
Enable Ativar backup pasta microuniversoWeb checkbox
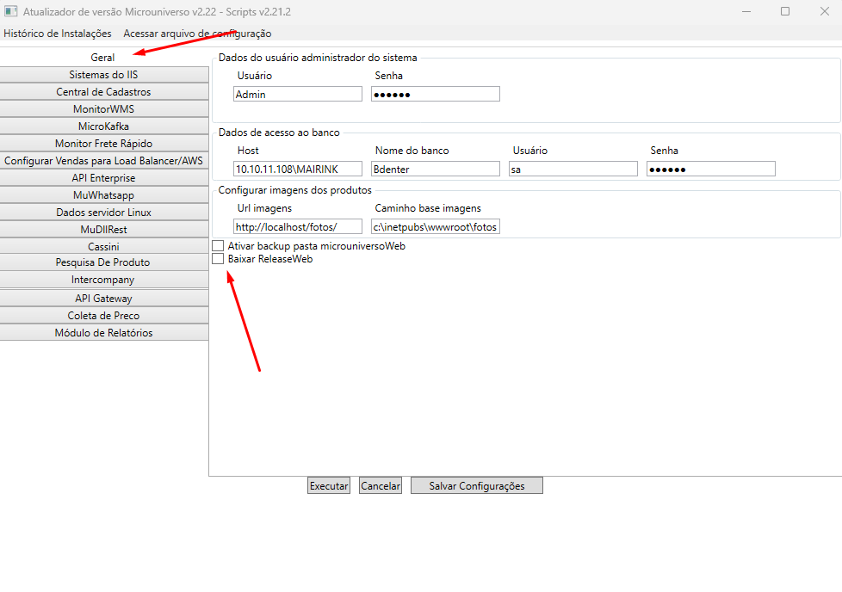pos(218,246)
